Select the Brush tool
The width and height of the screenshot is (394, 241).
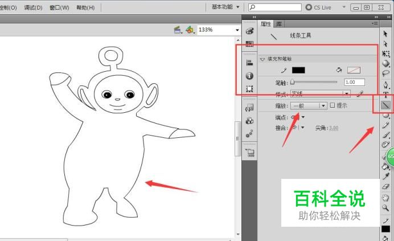point(385,135)
